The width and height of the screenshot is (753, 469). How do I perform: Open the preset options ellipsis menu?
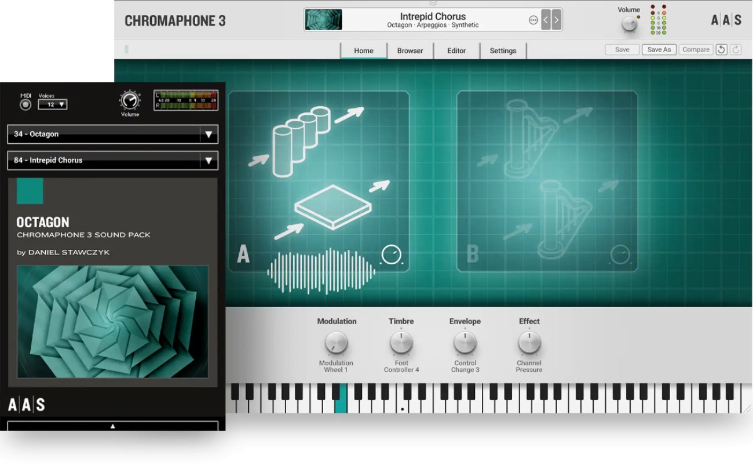533,19
